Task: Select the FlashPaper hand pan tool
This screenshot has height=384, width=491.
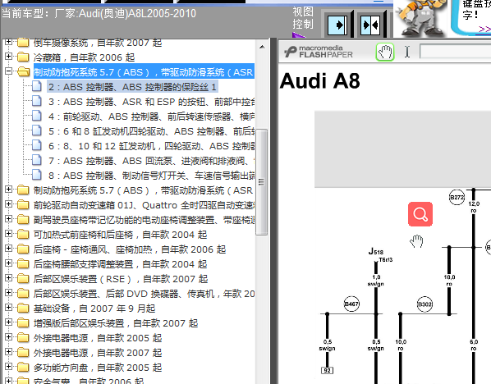Action: (x=385, y=52)
